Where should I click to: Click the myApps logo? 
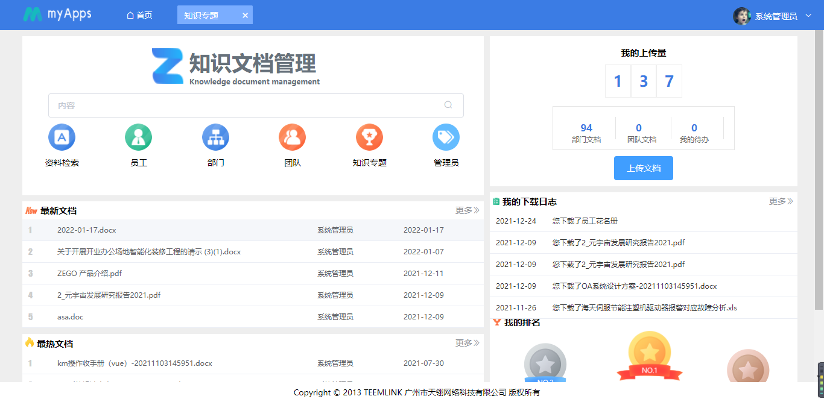click(x=57, y=14)
